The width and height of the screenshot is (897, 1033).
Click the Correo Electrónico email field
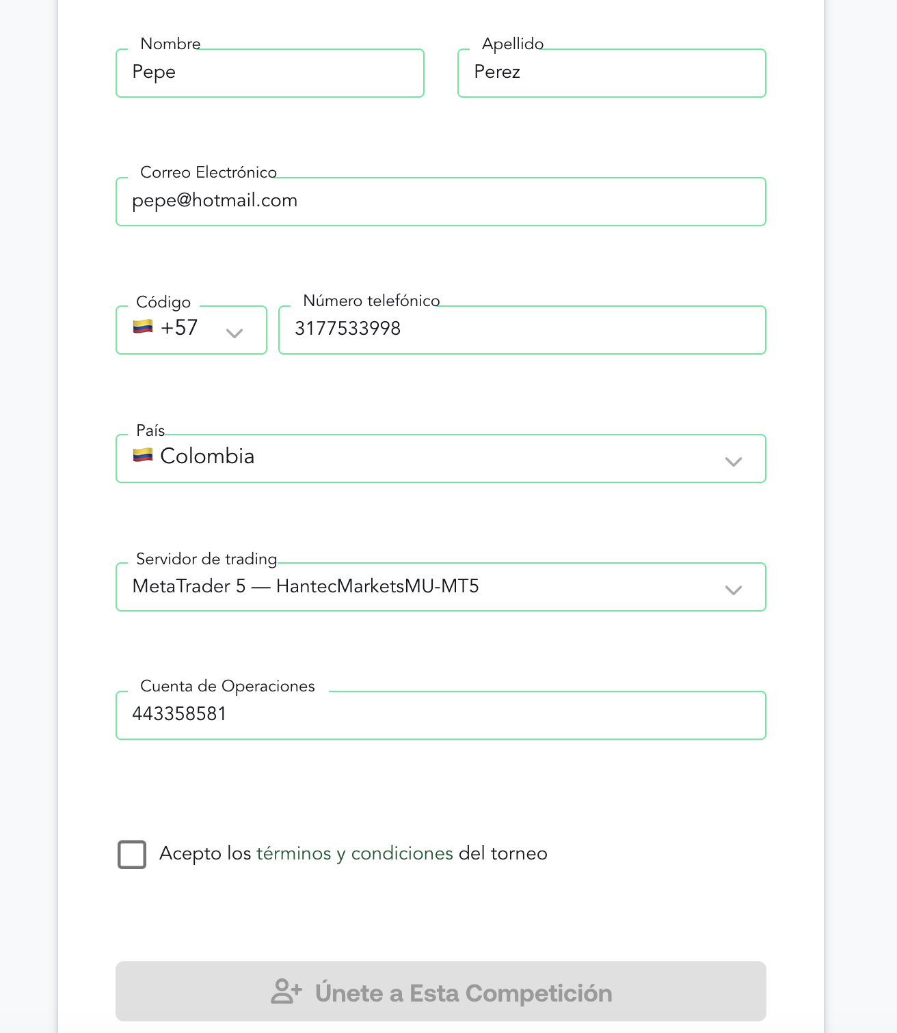(x=441, y=202)
